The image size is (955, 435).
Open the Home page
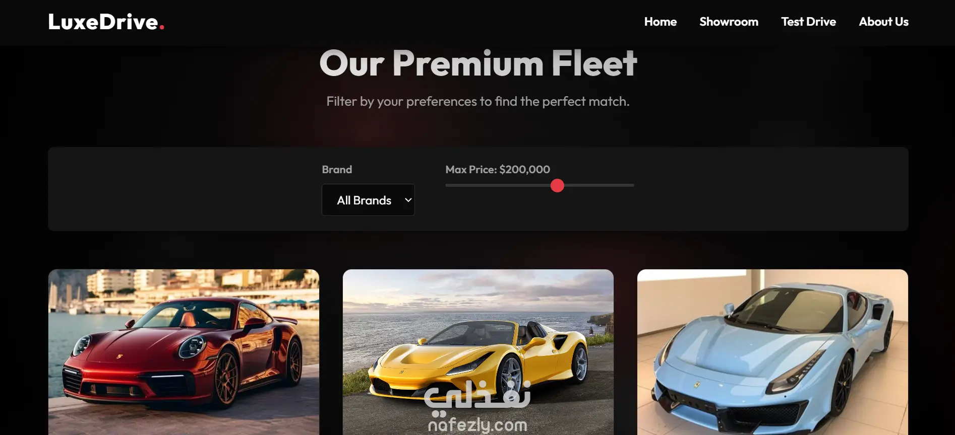click(660, 22)
